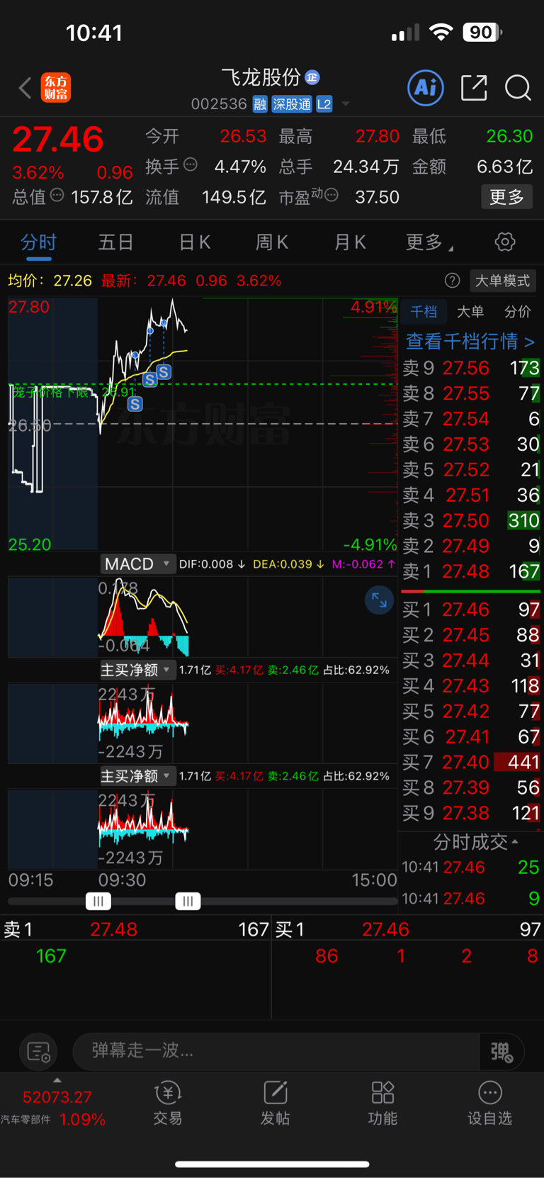Select 买1 27.46 order book row
Viewport: 544px width, 1178px height.
click(x=471, y=610)
